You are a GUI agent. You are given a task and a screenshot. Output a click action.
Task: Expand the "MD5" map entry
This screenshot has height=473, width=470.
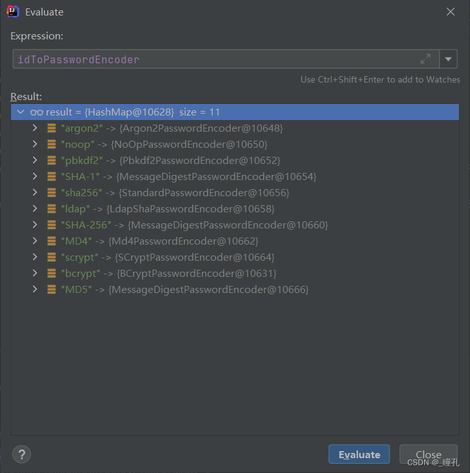point(35,289)
